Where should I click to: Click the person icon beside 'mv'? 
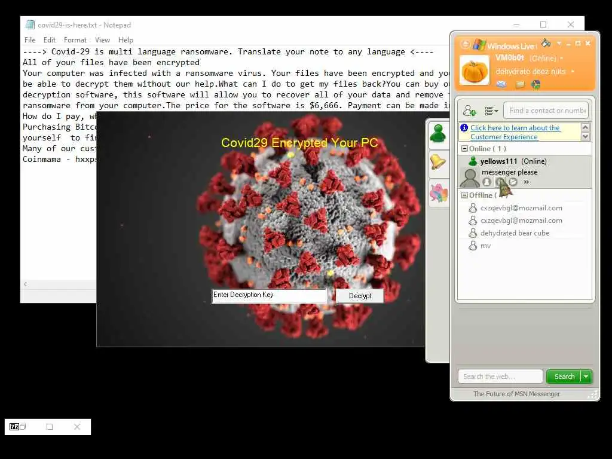pos(473,246)
